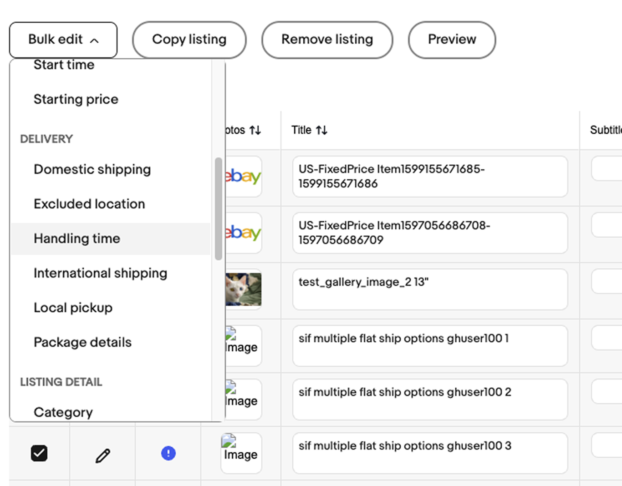Open the listing Preview
The width and height of the screenshot is (622, 486).
coord(452,40)
